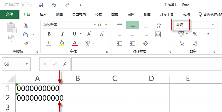Expand the font color palette arrow
The height and width of the screenshot is (112, 222).
click(x=80, y=43)
